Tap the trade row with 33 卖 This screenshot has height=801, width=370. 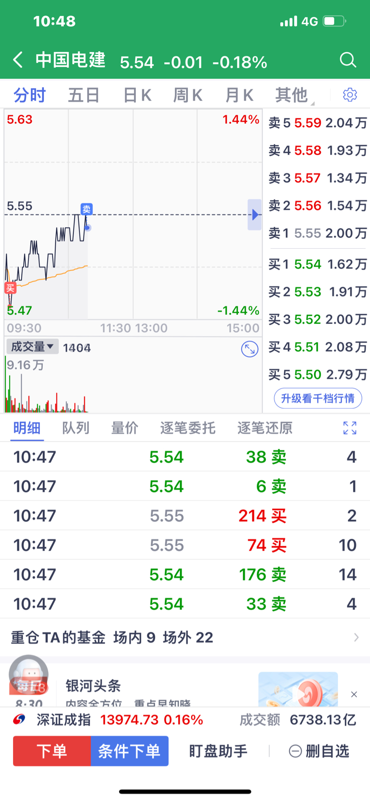[x=185, y=604]
